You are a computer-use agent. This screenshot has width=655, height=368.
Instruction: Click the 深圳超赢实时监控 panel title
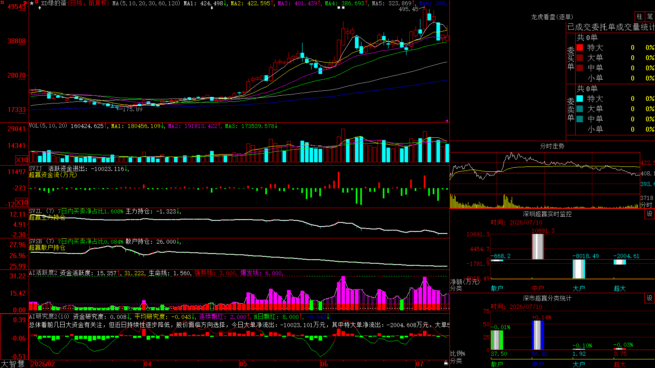(547, 214)
